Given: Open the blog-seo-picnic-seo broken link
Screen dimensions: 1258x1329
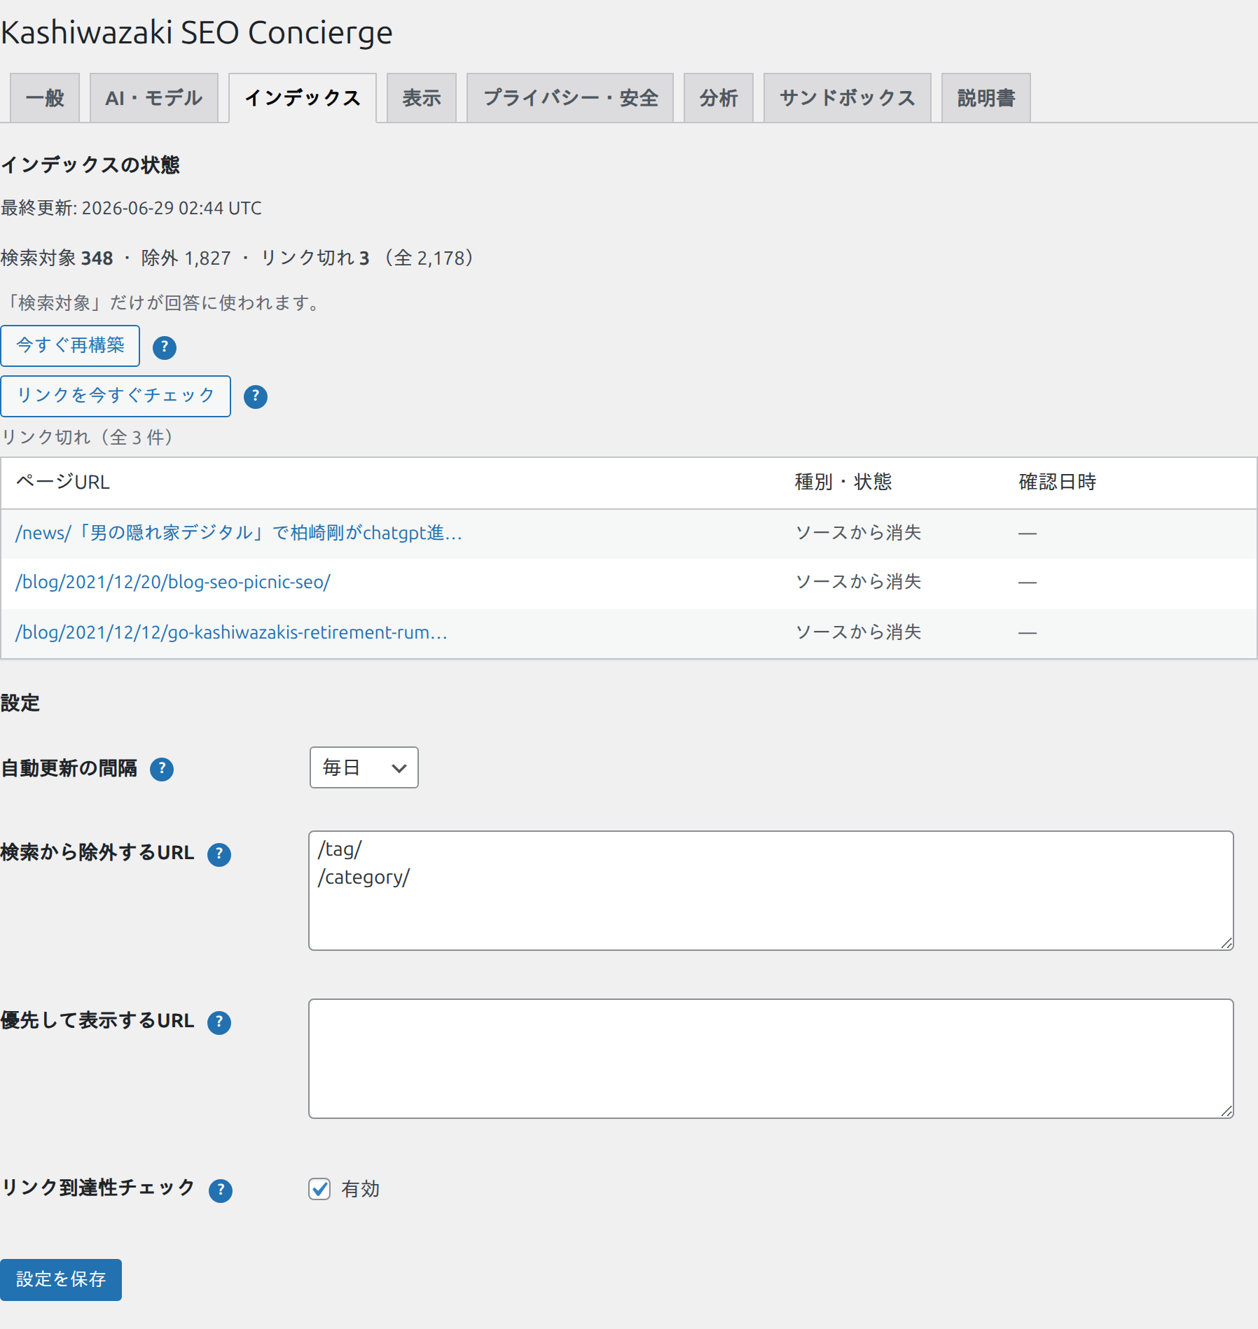Looking at the screenshot, I should pos(173,583).
